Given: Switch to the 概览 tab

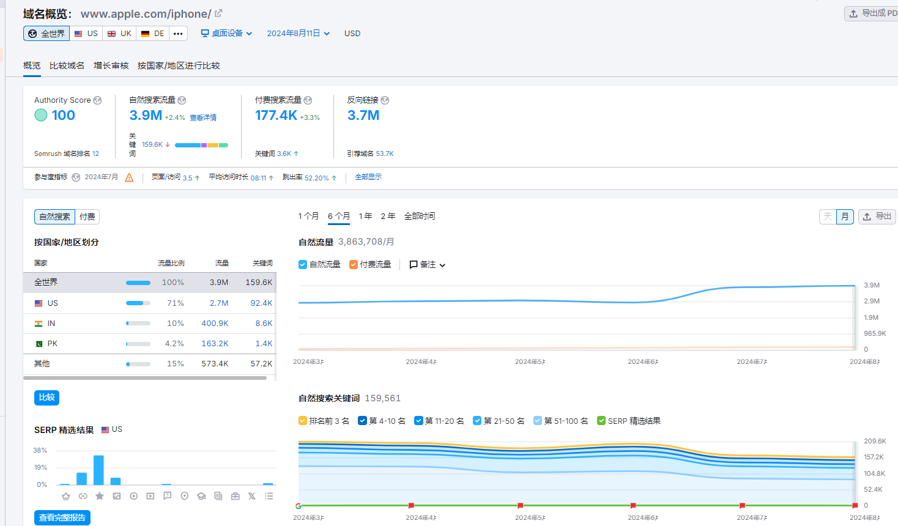Looking at the screenshot, I should click(32, 65).
